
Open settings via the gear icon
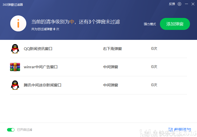click(x=179, y=4)
